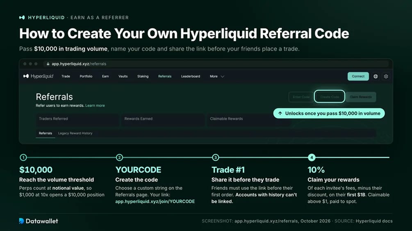Click the app.hyperliquid.xyz/join/YOURCODE link text
The width and height of the screenshot is (412, 231).
click(x=155, y=202)
